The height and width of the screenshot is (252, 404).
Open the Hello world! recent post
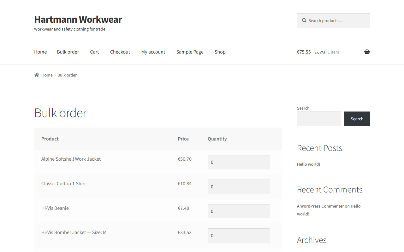click(x=308, y=164)
